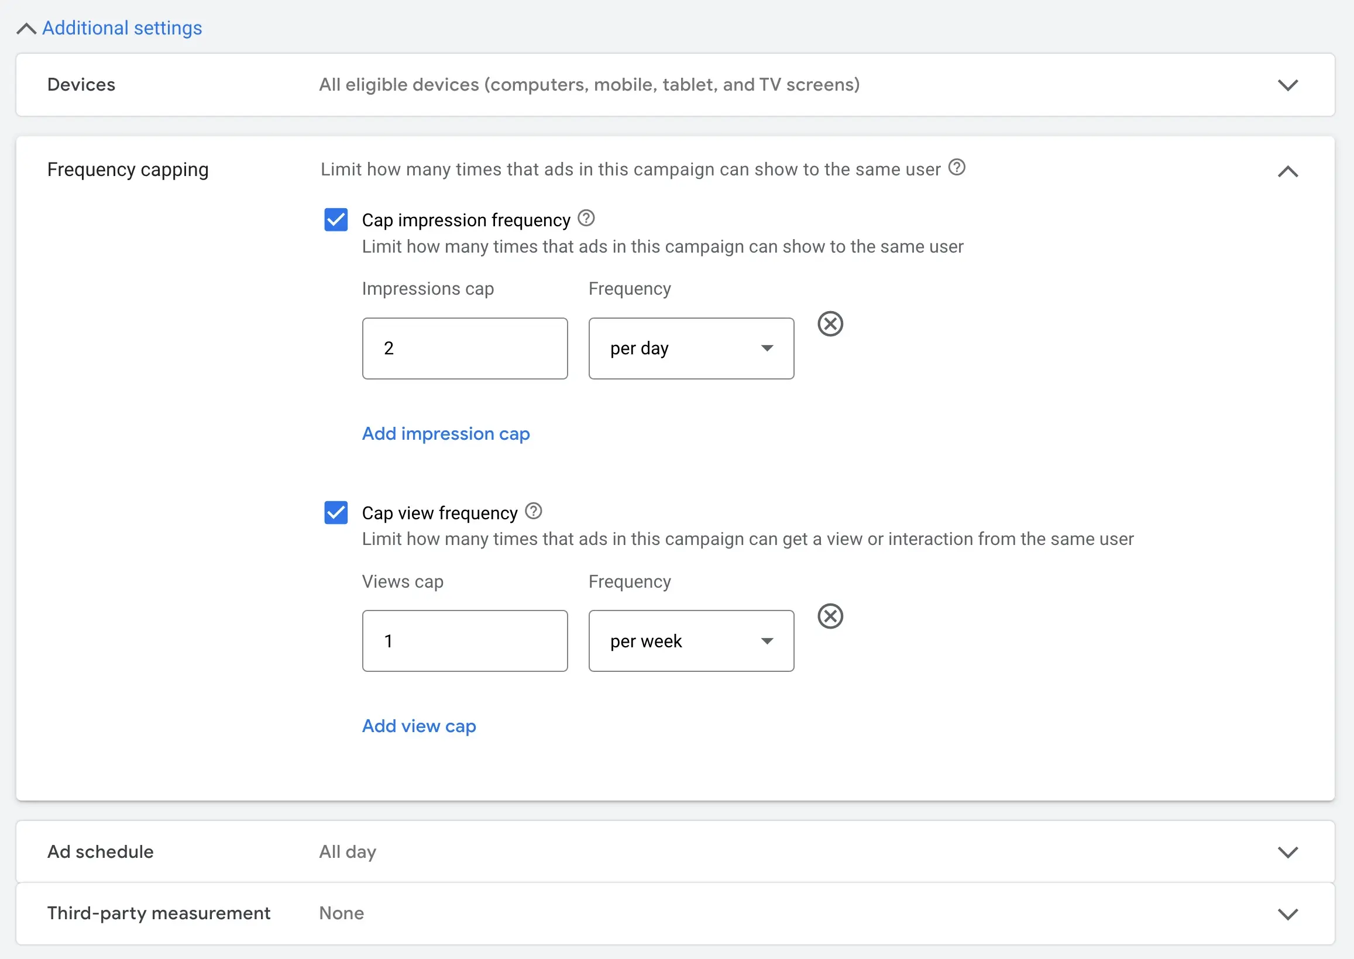This screenshot has height=959, width=1354.
Task: Click Add impression cap link
Action: pos(445,434)
